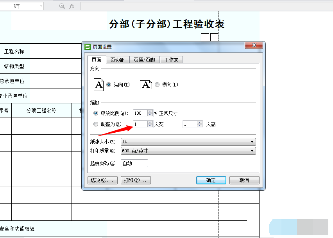Go to the 工作表 tab
The width and height of the screenshot is (333, 238).
click(x=171, y=60)
